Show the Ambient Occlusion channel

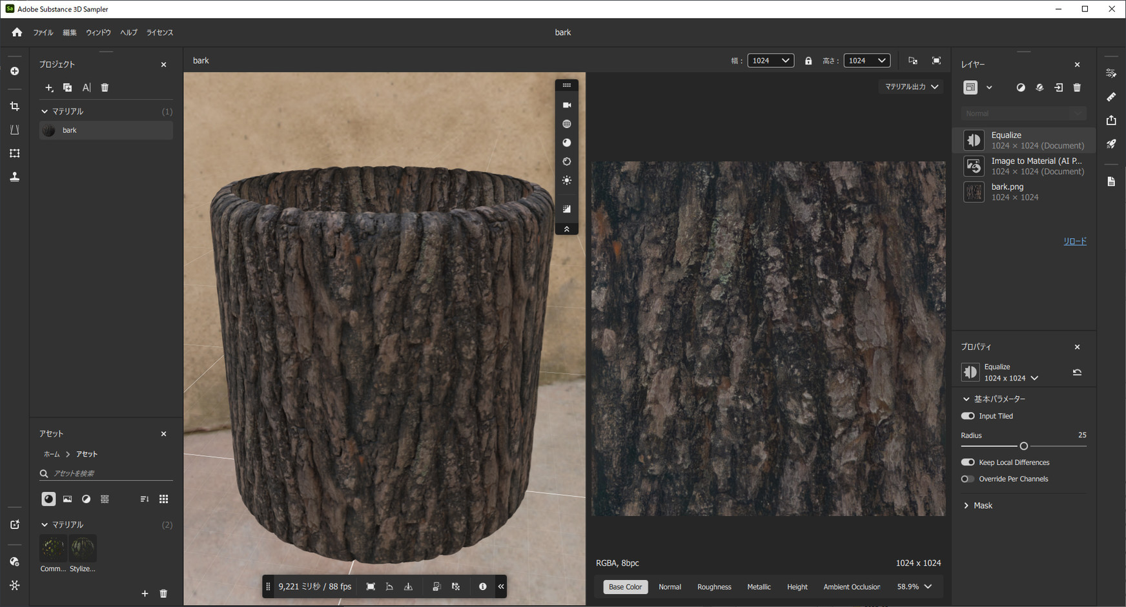point(852,587)
